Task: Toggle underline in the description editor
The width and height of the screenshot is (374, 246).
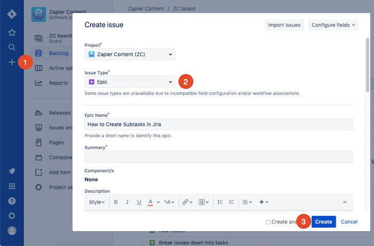Action: point(139,202)
